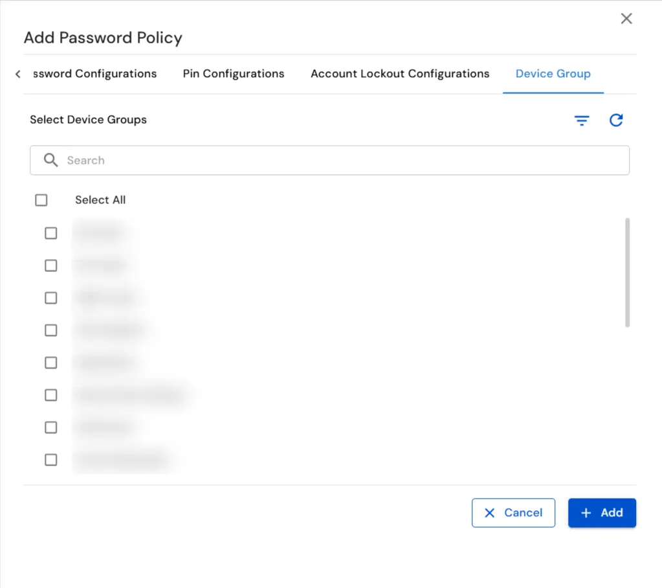Click the Cancel button
The height and width of the screenshot is (588, 662).
tap(513, 512)
